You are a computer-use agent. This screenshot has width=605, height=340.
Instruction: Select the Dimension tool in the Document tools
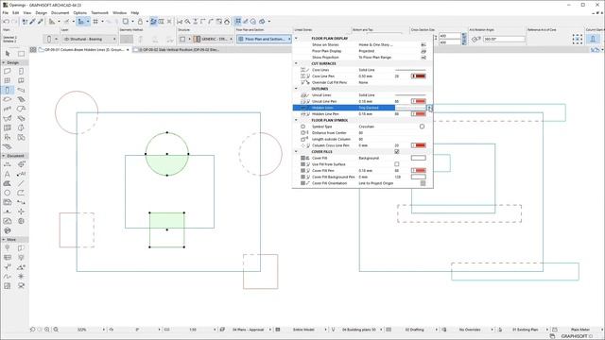point(8,164)
